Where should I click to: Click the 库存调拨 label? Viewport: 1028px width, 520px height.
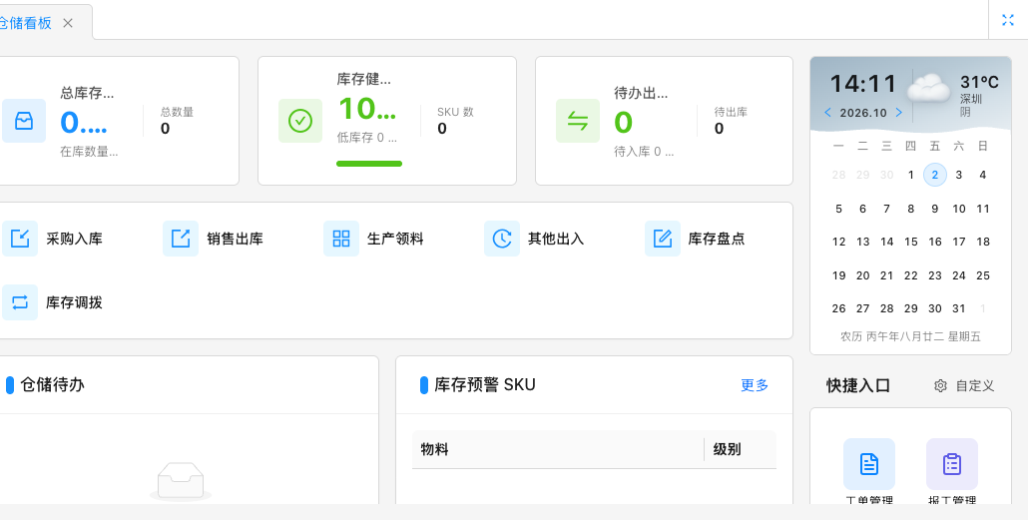pos(74,302)
